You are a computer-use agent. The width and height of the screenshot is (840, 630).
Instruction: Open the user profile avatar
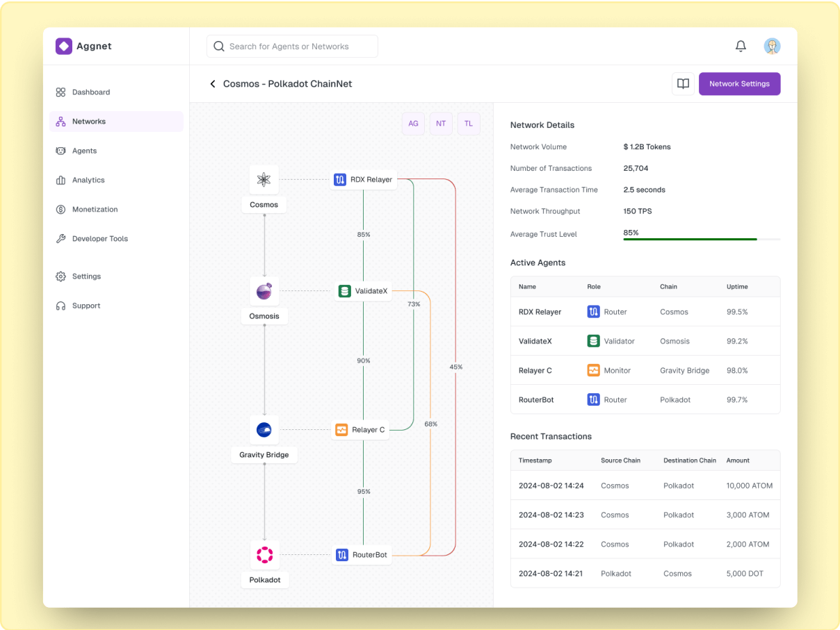772,47
